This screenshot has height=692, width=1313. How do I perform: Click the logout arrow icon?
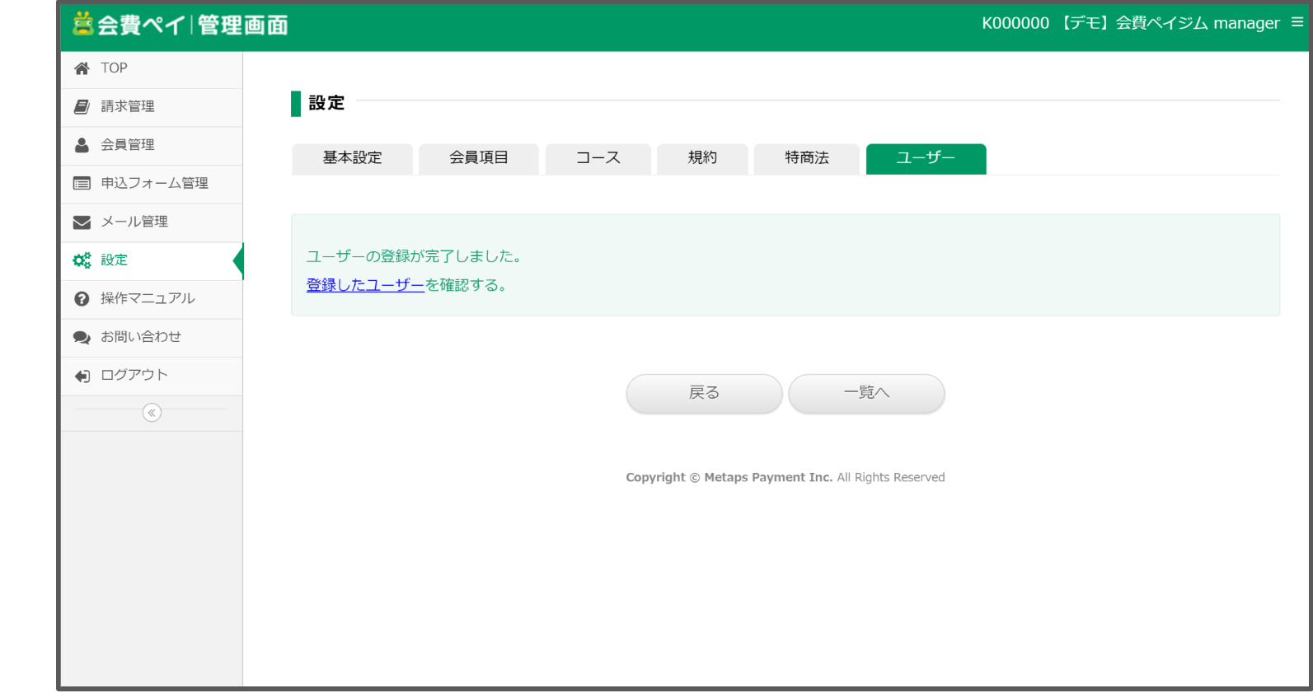point(82,376)
